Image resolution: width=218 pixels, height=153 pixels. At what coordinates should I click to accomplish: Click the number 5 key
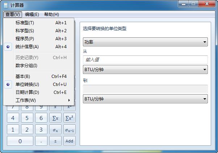pyautogui.click(x=27, y=118)
